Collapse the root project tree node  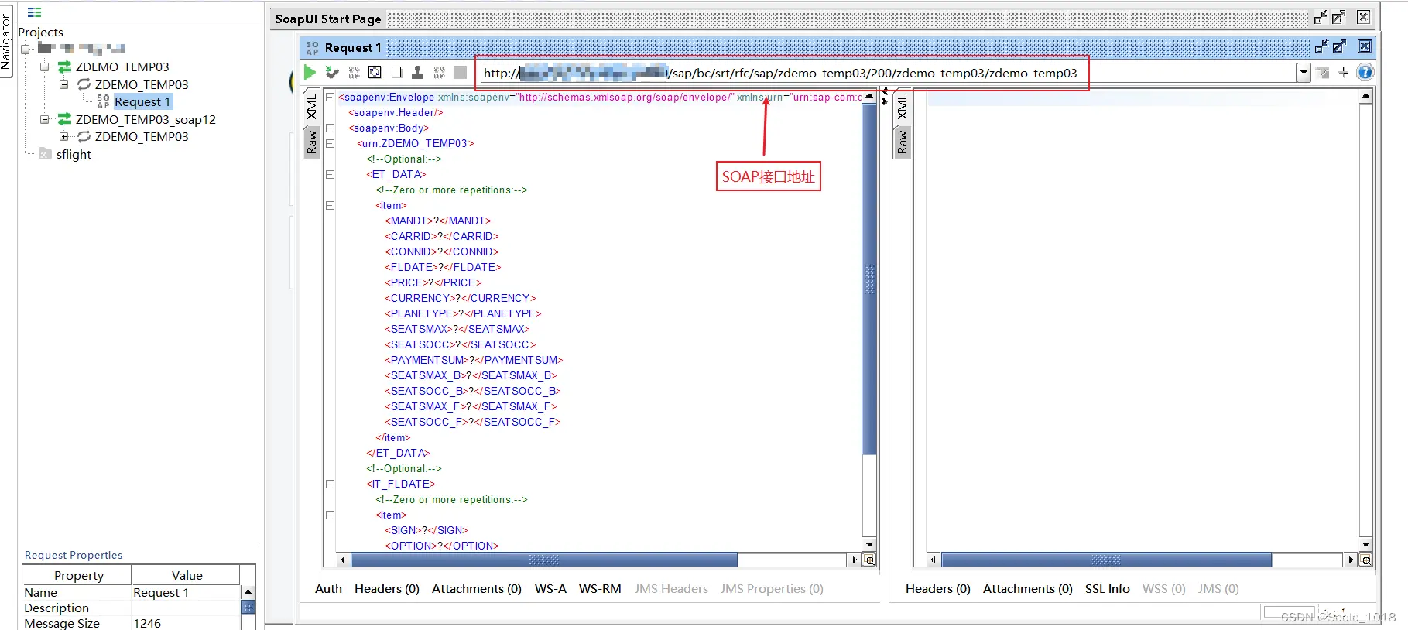coord(26,50)
